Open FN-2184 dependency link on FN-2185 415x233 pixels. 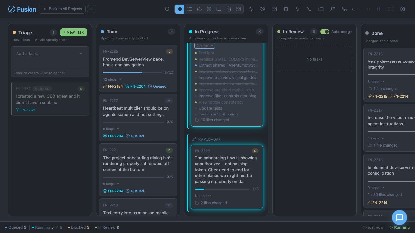[113, 86]
